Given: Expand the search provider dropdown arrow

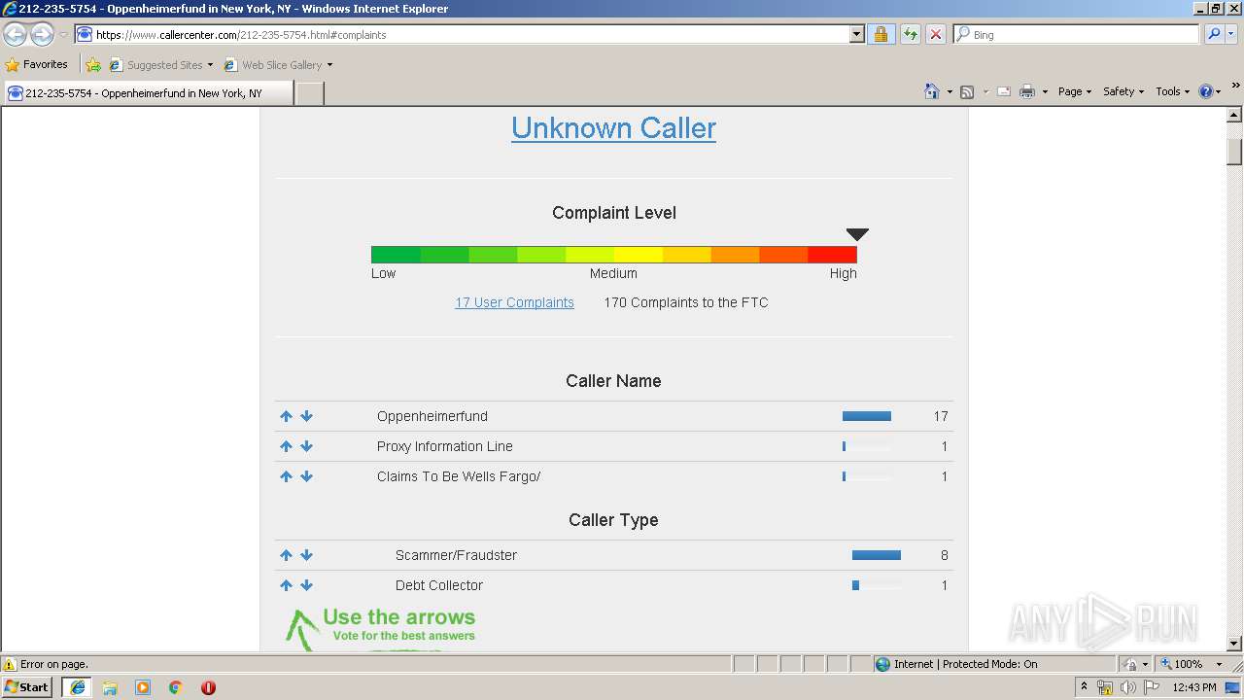Looking at the screenshot, I should click(x=1231, y=34).
